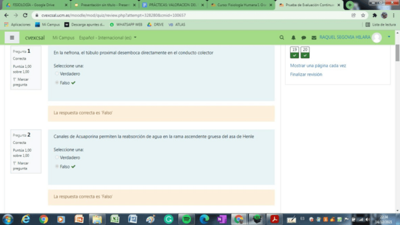The image size is (400, 225).
Task: Open a new browser tab
Action: point(350,5)
